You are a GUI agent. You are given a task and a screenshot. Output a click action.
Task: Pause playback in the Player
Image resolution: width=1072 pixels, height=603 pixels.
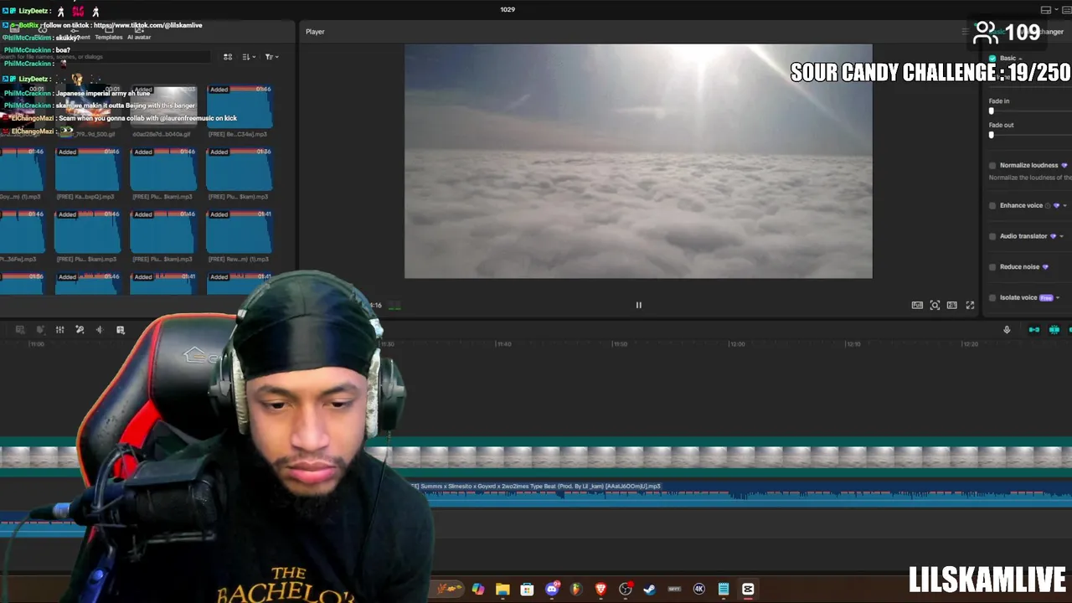click(x=638, y=305)
